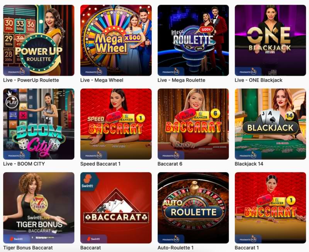Viewport: 309px width, 252px height.
Task: Select the Baccarat 1 game tile
Action: [270, 208]
